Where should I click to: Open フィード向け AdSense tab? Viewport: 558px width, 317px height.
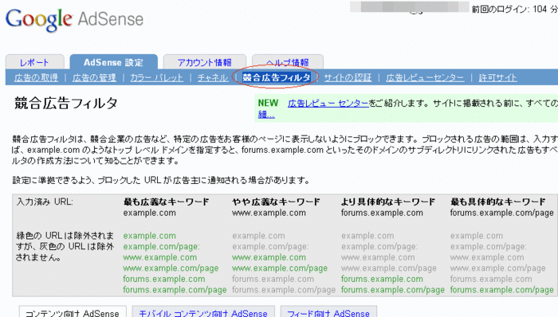click(328, 312)
